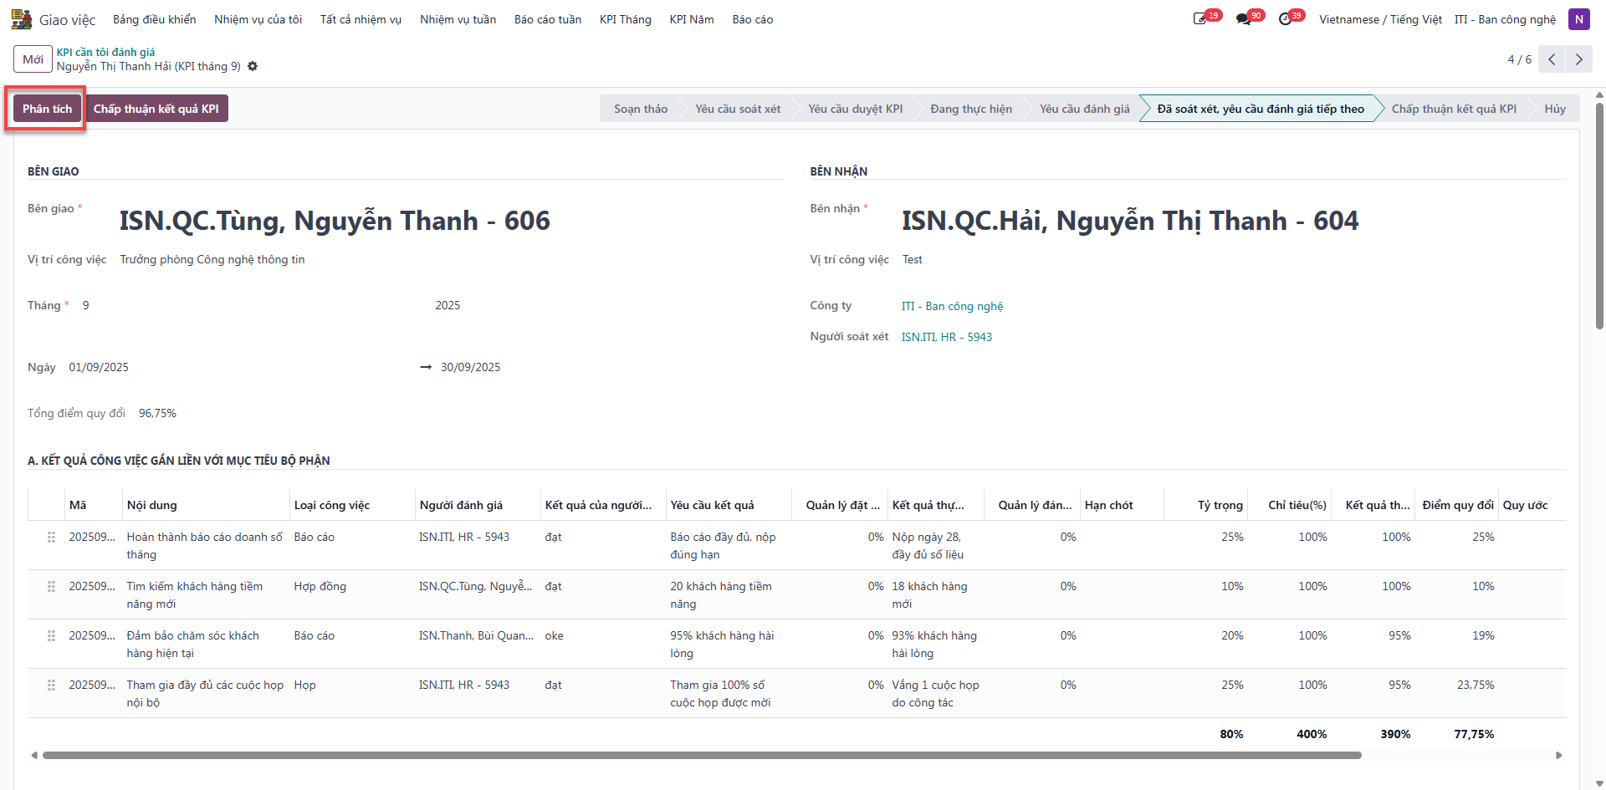The image size is (1606, 790).
Task: Open the notification icon with badge 19
Action: 1200,19
